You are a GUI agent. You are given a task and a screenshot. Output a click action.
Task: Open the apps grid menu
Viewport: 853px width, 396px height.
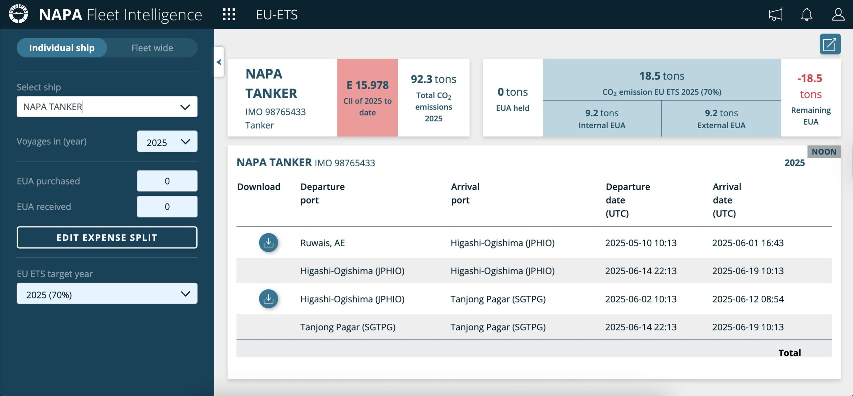(229, 15)
